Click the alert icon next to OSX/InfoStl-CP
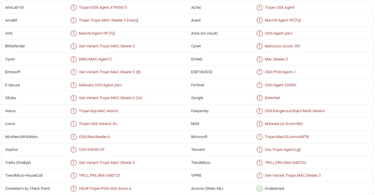This screenshot has height=195, width=375. pos(74,150)
